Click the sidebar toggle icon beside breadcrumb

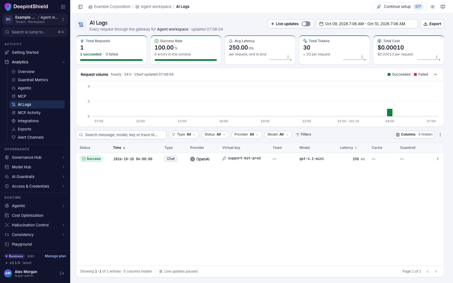coord(80,7)
